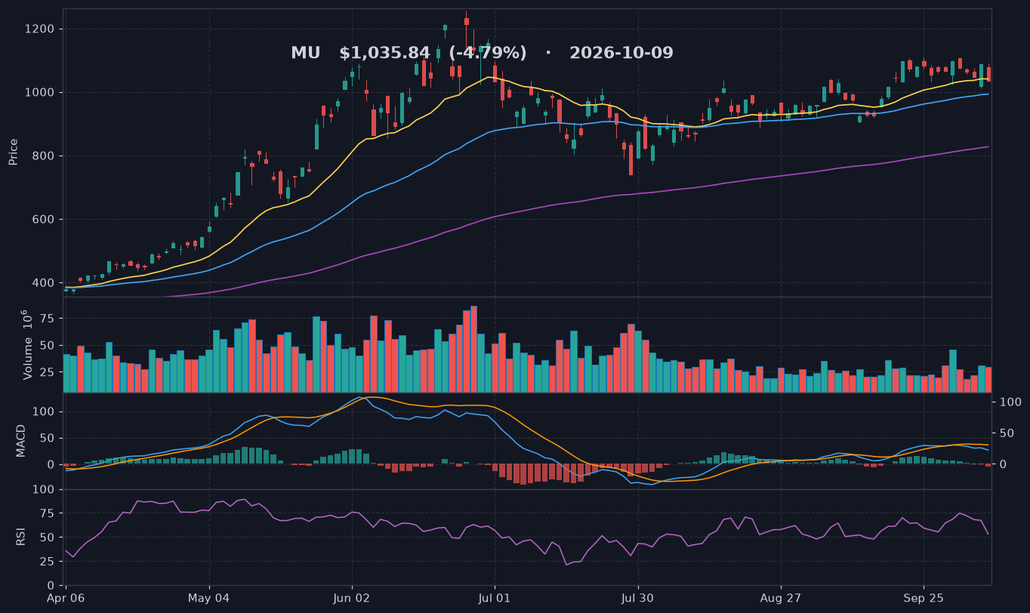Viewport: 1030px width, 613px height.
Task: Select the "75" tick on the RSI axis
Action: 48,513
